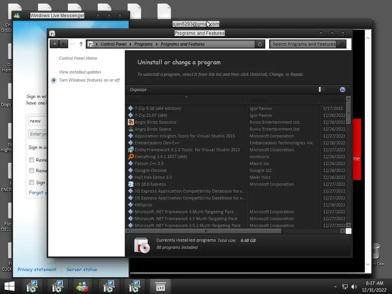392x294 pixels.
Task: Click the Windows Live Messenger title icon
Action: pos(17,15)
